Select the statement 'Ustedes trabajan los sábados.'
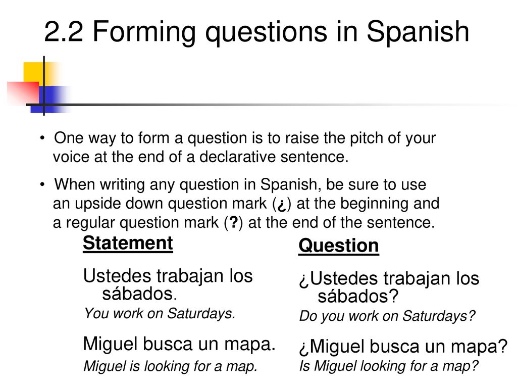 (168, 284)
